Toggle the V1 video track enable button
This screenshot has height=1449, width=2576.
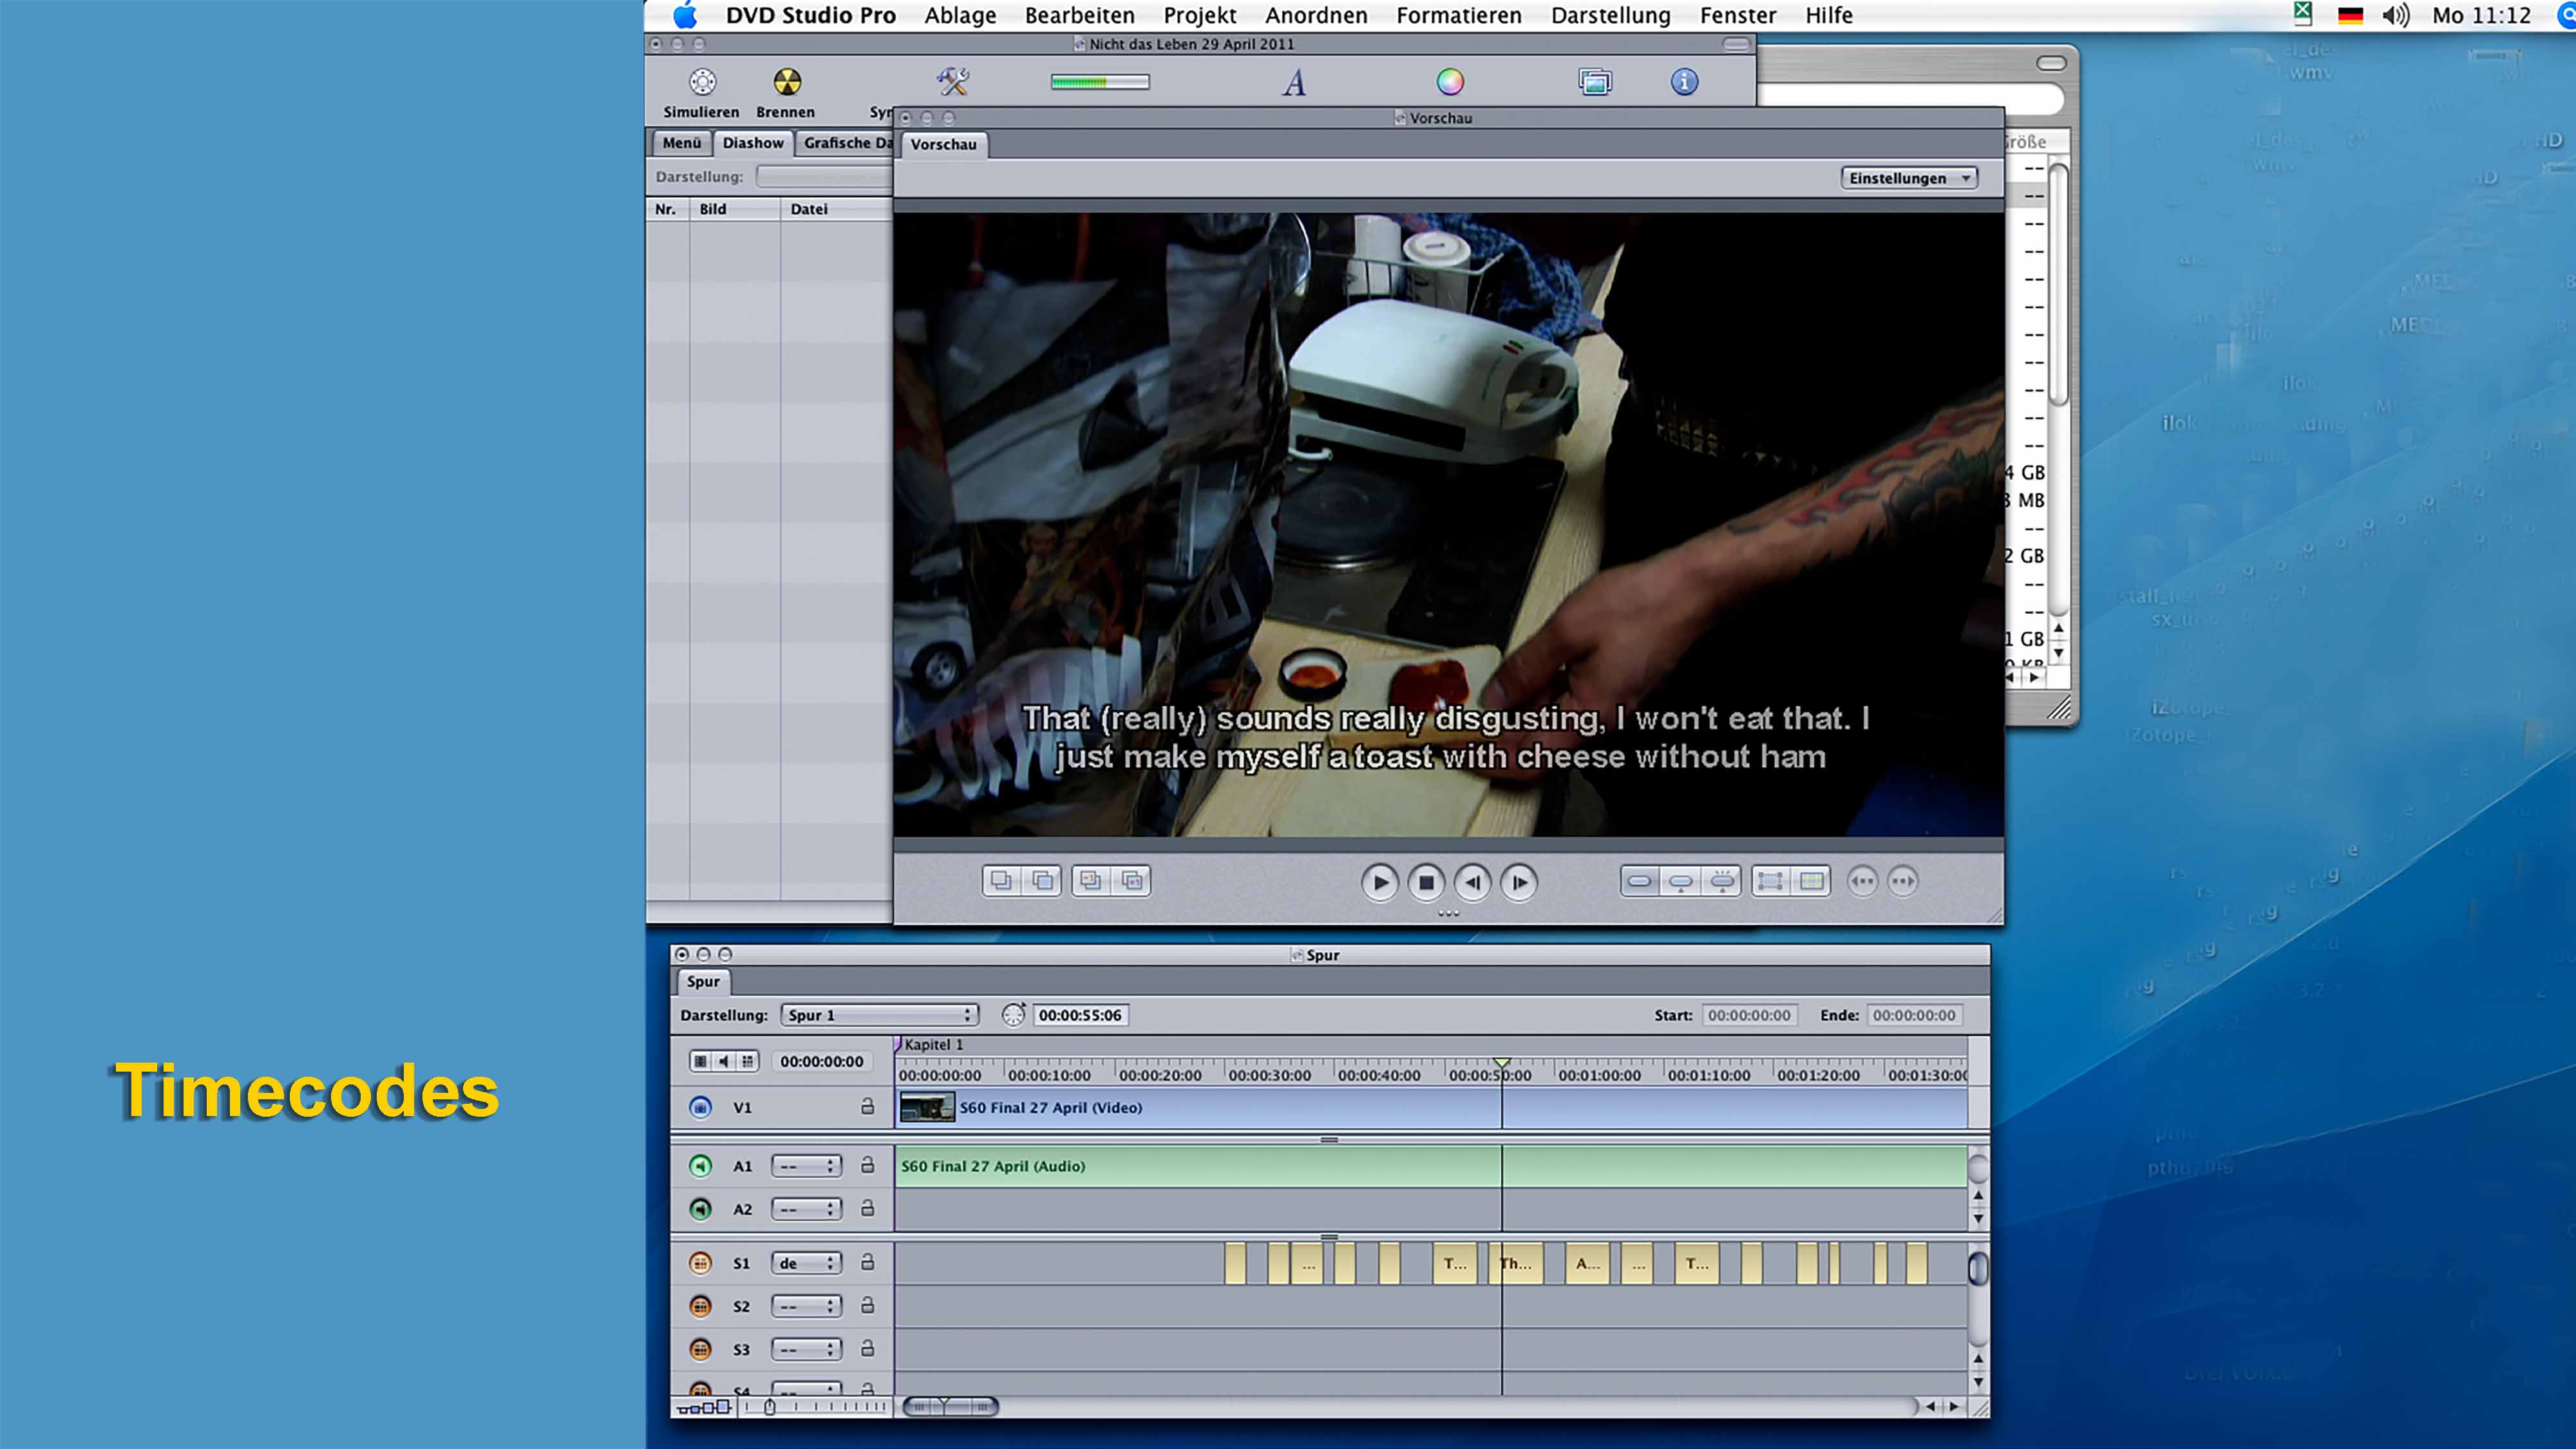coord(701,1107)
